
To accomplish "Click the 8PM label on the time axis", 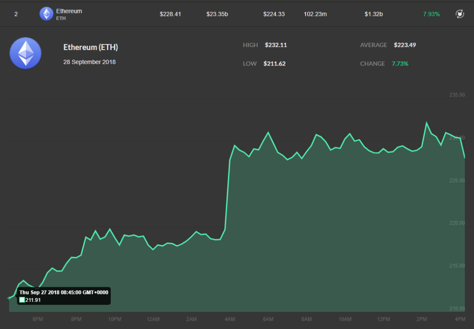I will click(x=76, y=320).
